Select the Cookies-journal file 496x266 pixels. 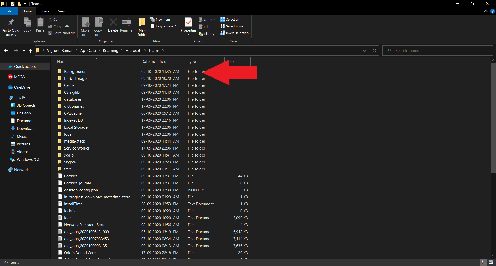(x=78, y=183)
